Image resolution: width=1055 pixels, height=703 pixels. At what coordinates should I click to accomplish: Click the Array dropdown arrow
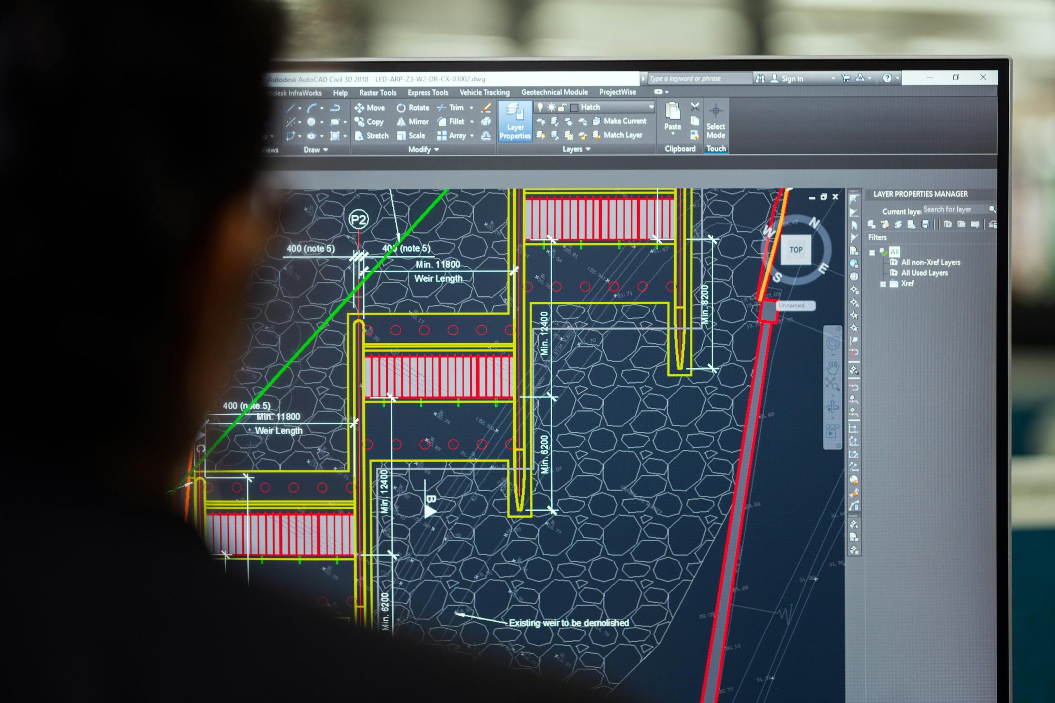point(472,135)
